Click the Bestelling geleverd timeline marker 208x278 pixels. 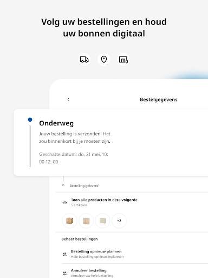pyautogui.click(x=63, y=185)
